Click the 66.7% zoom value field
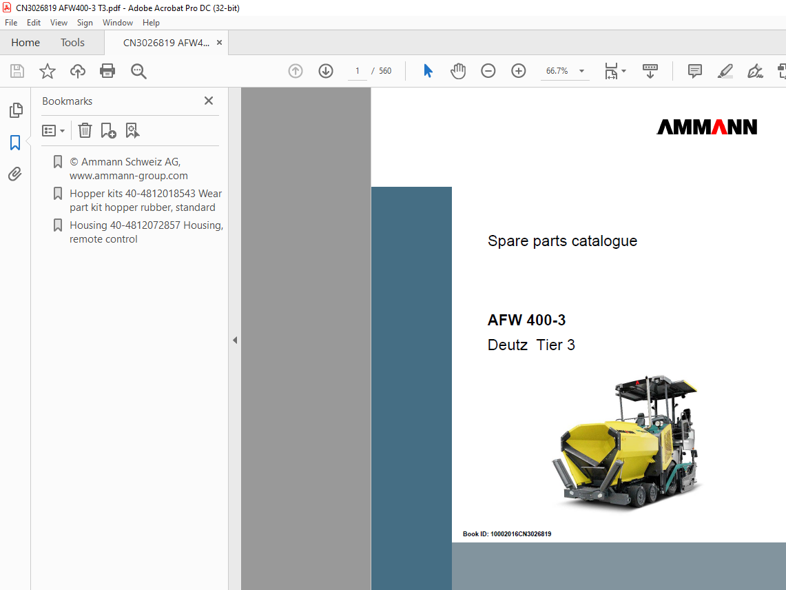This screenshot has width=786, height=590. pyautogui.click(x=557, y=71)
